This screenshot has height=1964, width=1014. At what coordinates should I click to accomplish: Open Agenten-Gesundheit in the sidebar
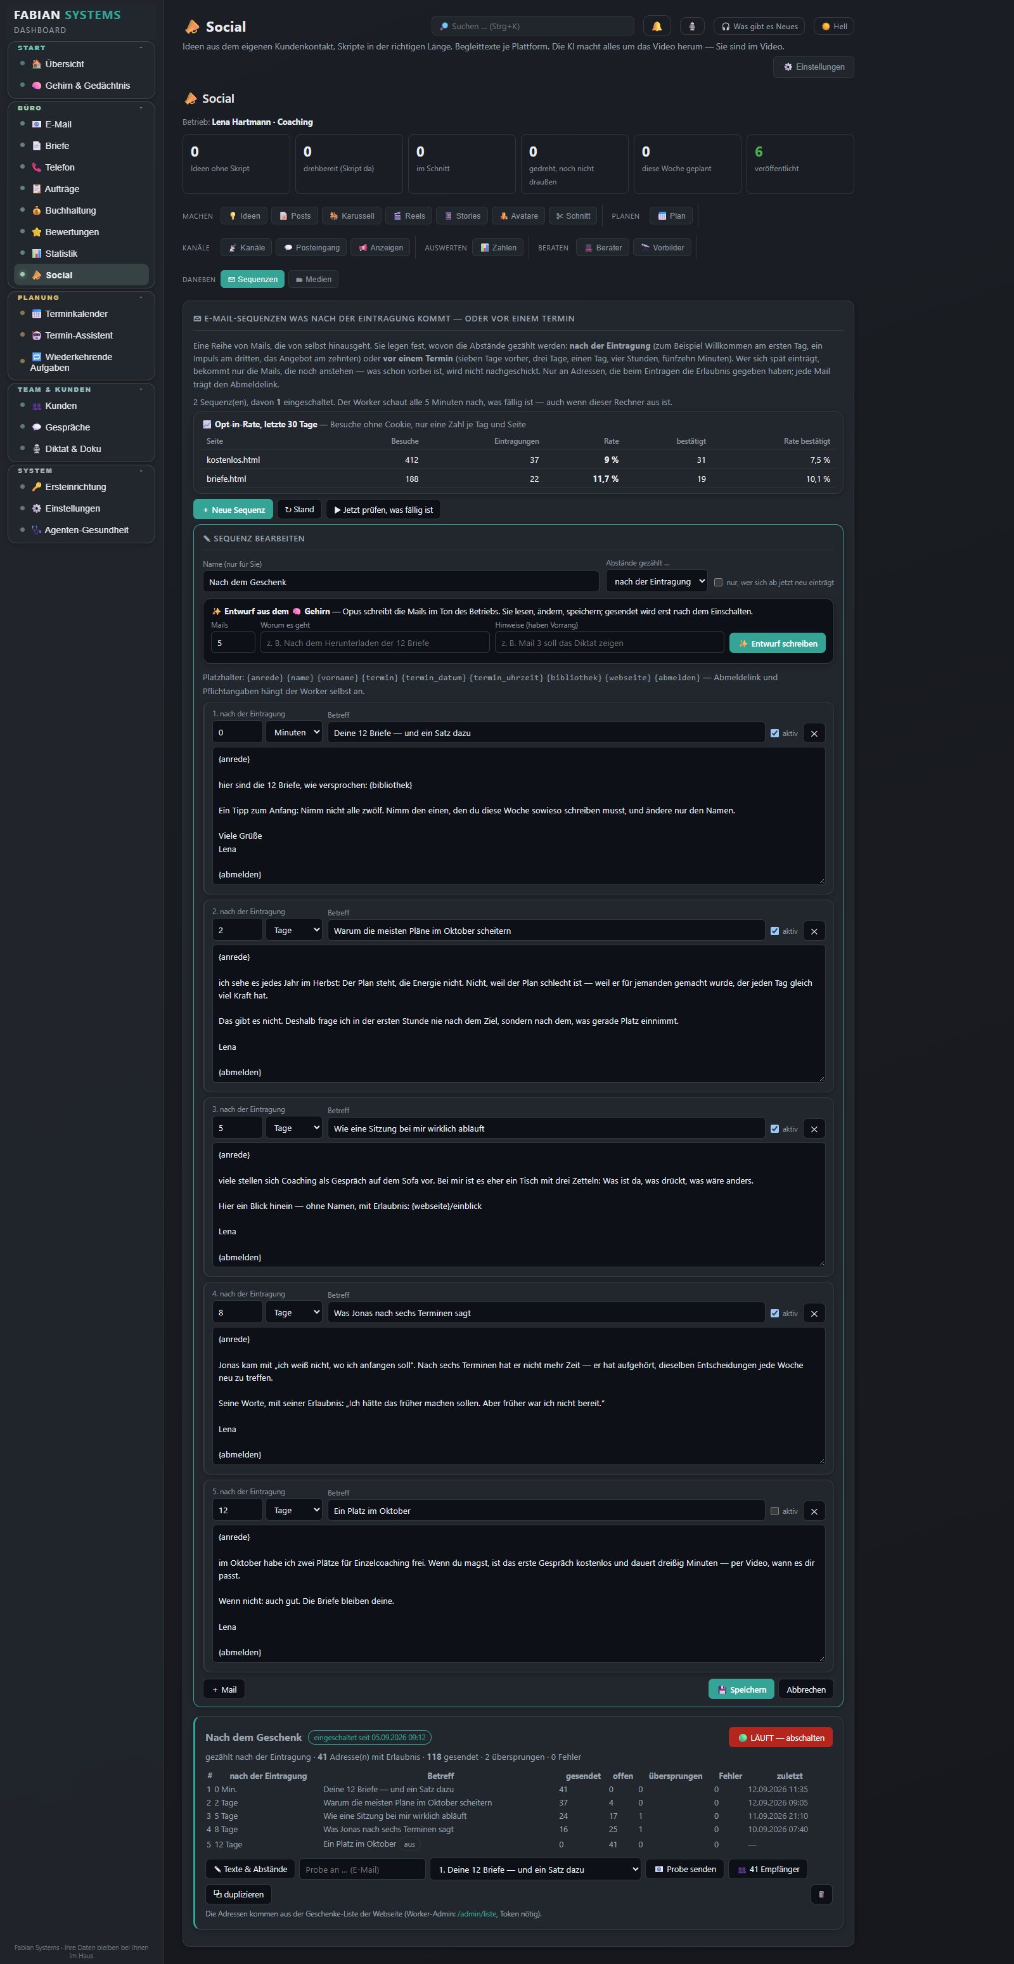(x=82, y=530)
